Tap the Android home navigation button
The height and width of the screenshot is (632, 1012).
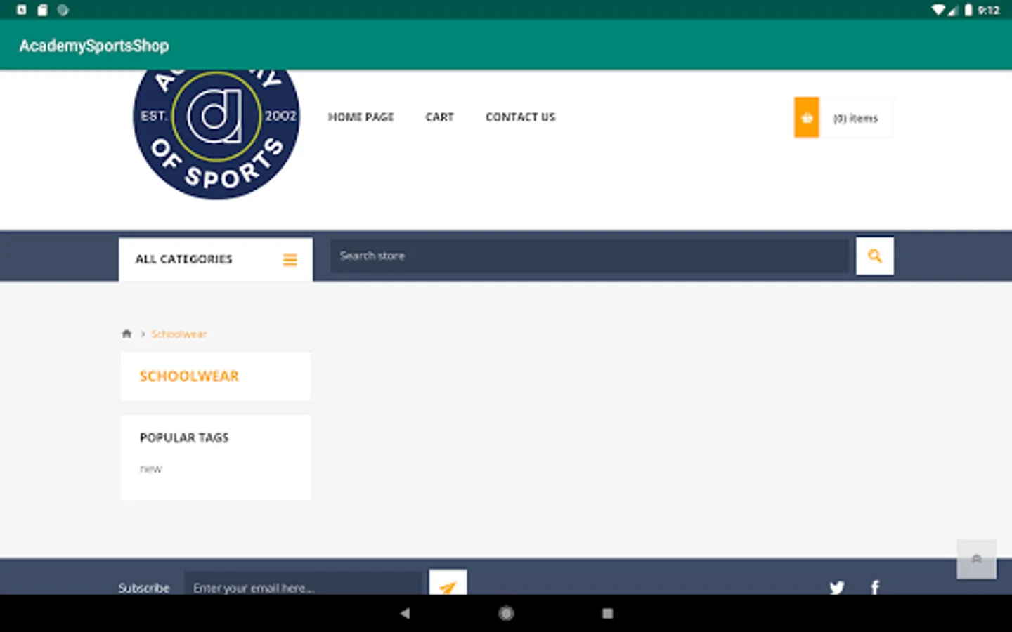tap(506, 613)
